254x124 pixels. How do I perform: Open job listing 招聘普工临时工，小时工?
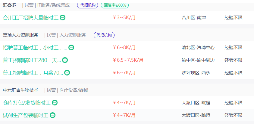click(35, 48)
